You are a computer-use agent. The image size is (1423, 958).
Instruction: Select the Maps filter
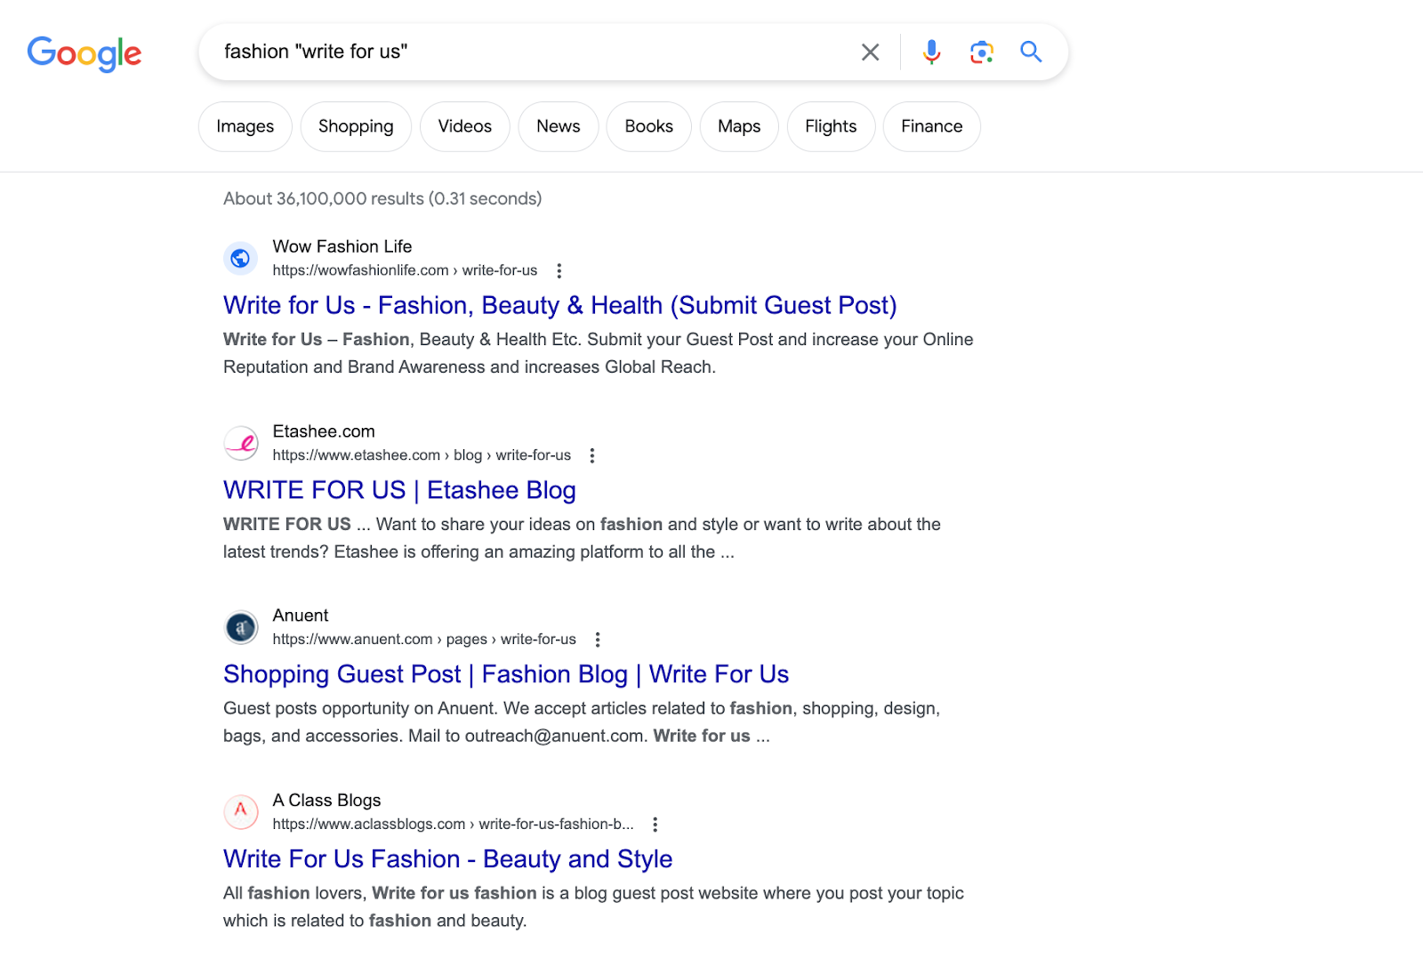[x=739, y=126]
